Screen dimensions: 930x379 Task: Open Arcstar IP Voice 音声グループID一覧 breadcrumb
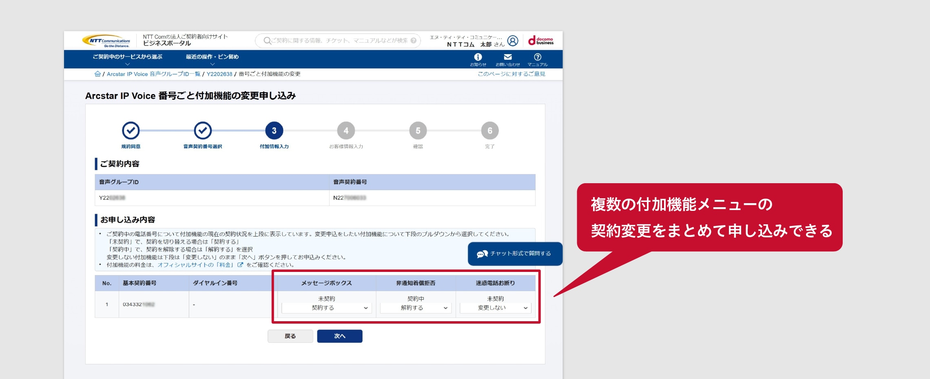tap(153, 74)
